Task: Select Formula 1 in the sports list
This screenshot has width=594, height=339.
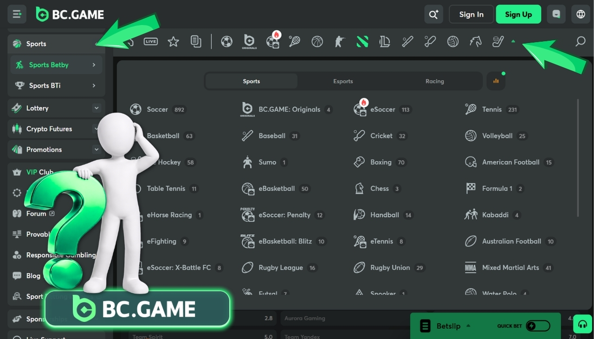Action: [x=495, y=188]
